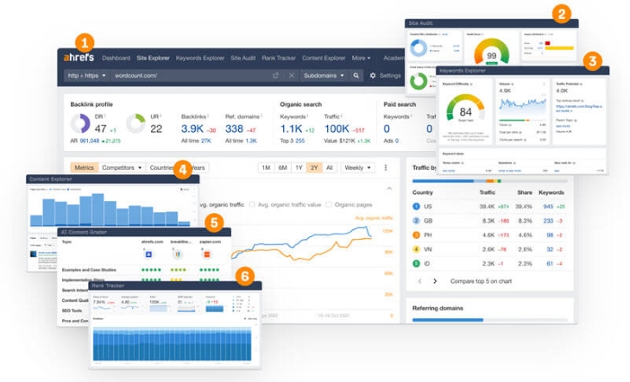Viewport: 630px width, 382px height.
Task: Open the URL in a new tab icon
Action: coord(275,75)
